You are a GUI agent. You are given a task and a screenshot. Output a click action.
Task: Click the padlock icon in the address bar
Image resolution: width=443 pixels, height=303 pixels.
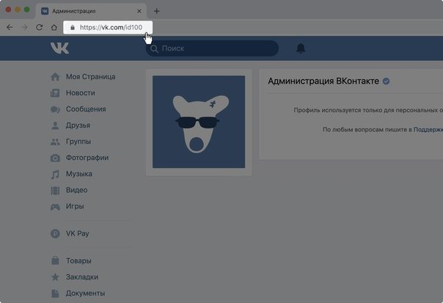73,27
